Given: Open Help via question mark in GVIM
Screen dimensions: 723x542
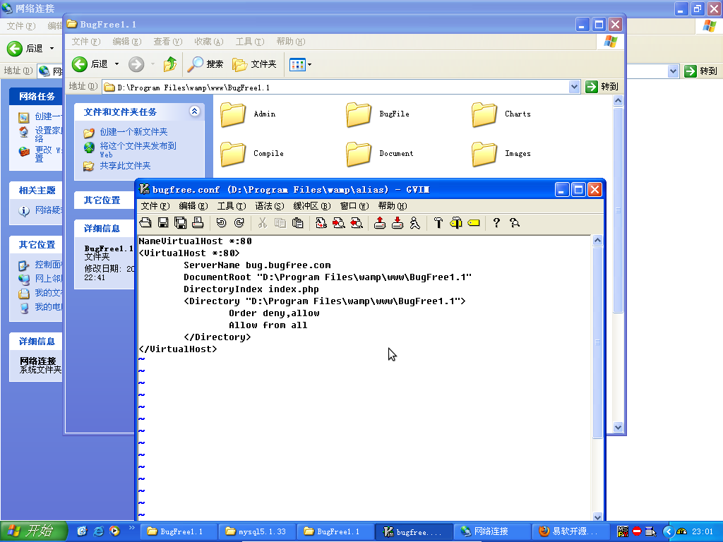Looking at the screenshot, I should [x=496, y=223].
